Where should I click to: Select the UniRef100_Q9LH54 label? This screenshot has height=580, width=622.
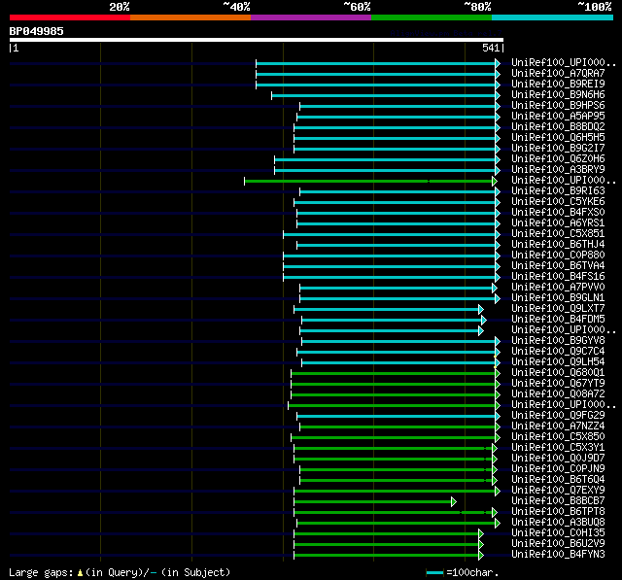pos(558,362)
